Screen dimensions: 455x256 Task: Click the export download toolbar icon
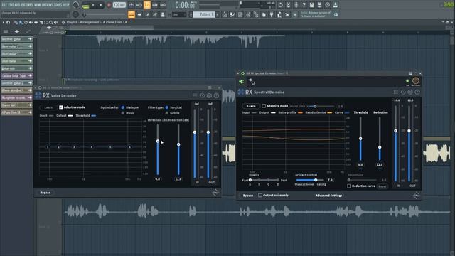[x=335, y=5]
